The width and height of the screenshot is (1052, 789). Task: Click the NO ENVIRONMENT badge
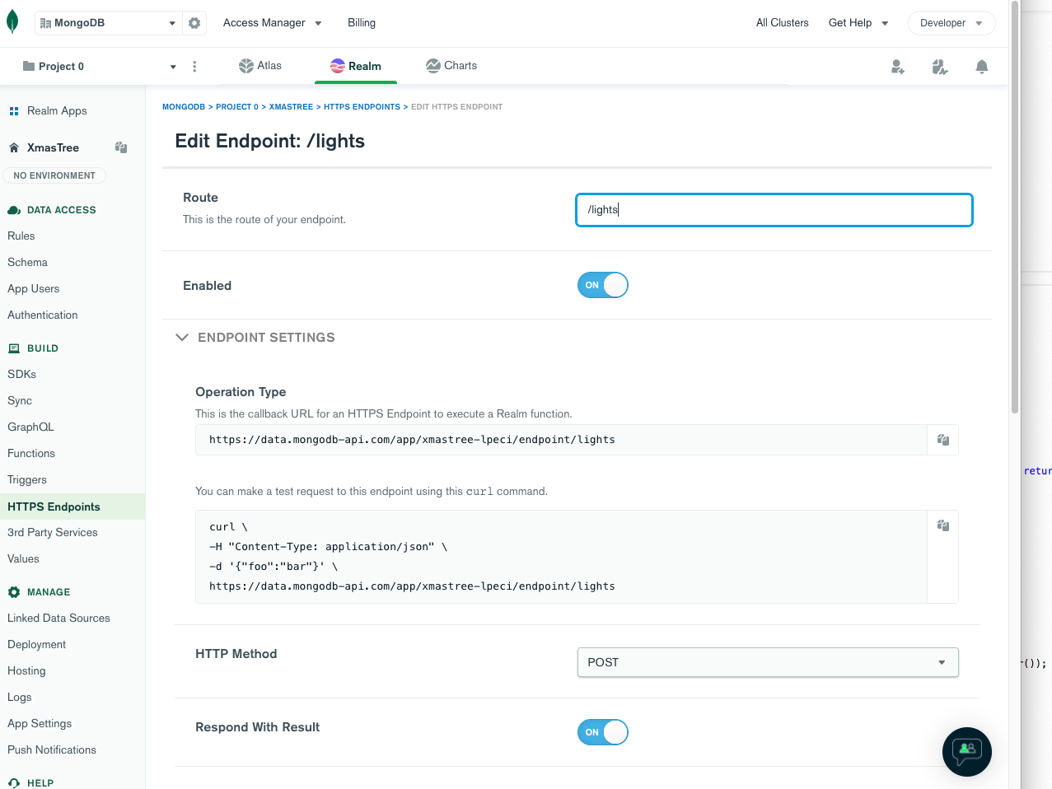[54, 175]
